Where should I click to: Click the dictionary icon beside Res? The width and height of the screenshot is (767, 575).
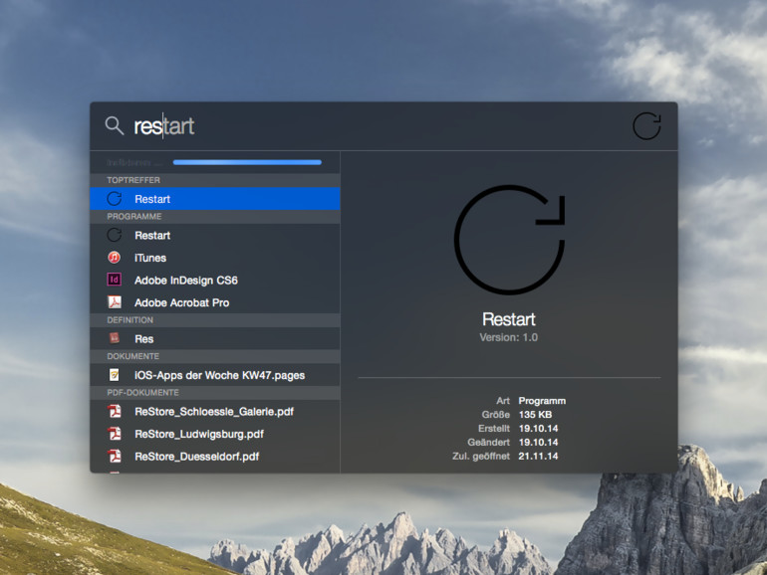pyautogui.click(x=115, y=337)
